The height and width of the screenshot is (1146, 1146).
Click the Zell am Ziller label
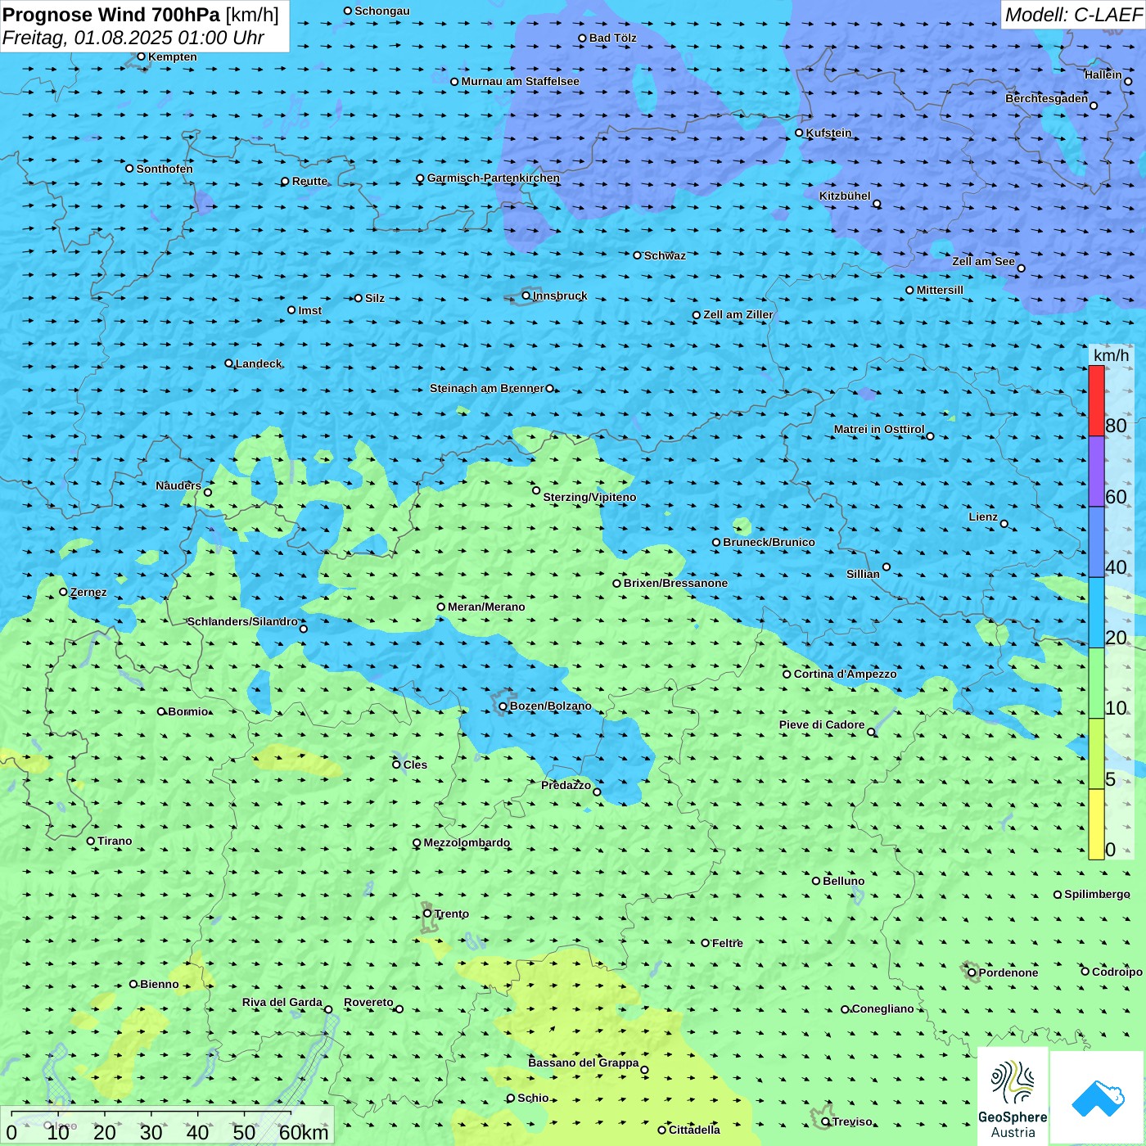coord(738,314)
